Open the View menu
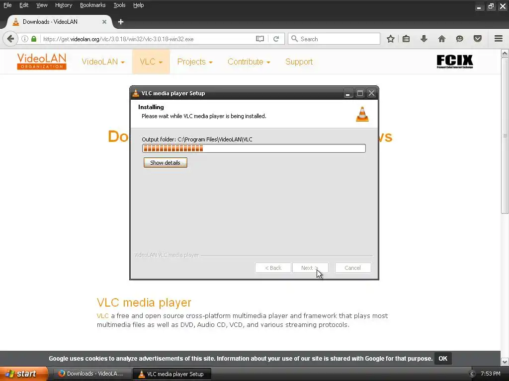 pyautogui.click(x=42, y=5)
